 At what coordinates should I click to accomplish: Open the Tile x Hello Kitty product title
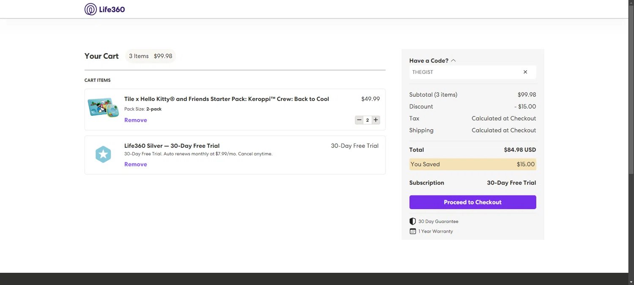227,99
